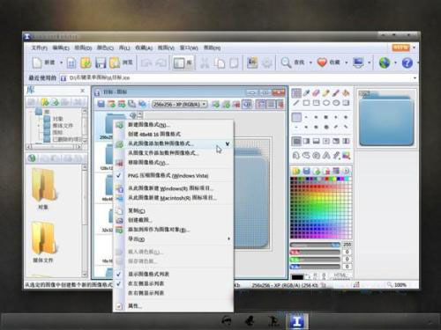Click the redo arrow in main toolbar
441x330 pixels.
(x=161, y=62)
